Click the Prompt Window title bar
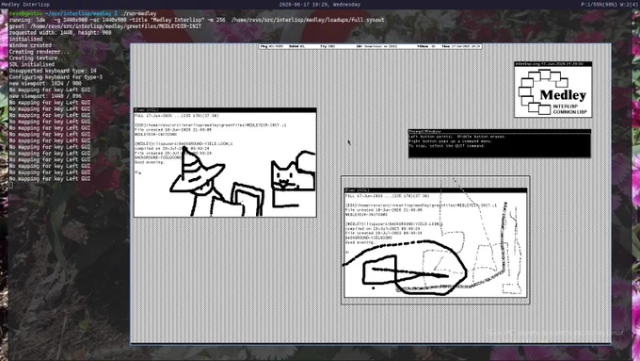Viewport: 640px width, 361px height. [500, 132]
